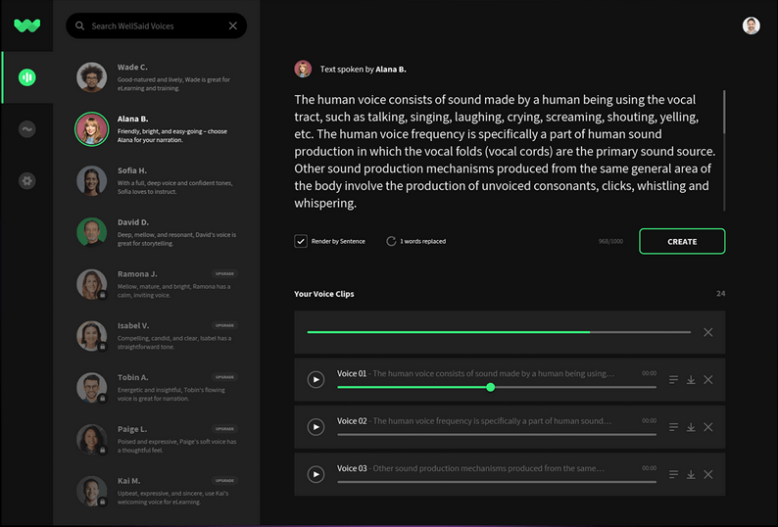Show text lines icon for Voice 01
Viewport: 778px width, 527px height.
tap(673, 380)
